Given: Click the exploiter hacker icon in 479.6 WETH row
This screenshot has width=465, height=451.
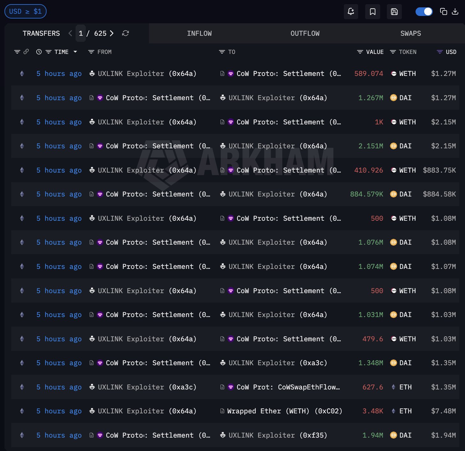Looking at the screenshot, I should point(92,339).
